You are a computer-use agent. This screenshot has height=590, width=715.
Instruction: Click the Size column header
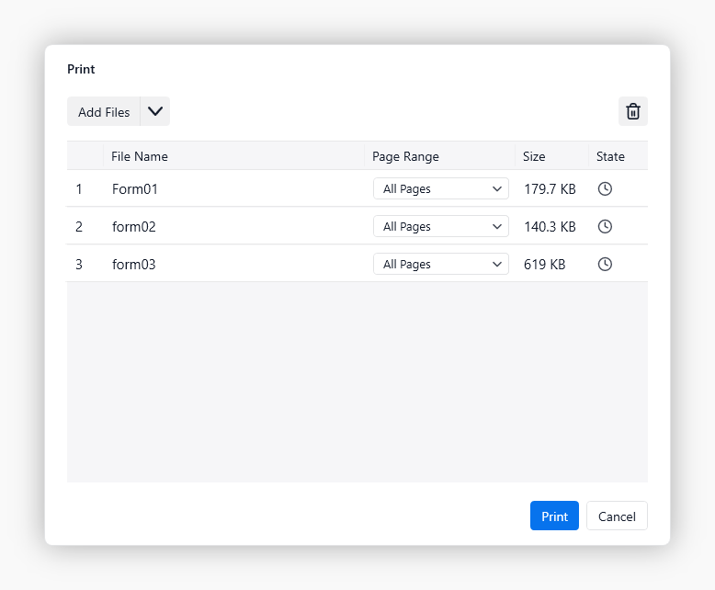tap(534, 156)
